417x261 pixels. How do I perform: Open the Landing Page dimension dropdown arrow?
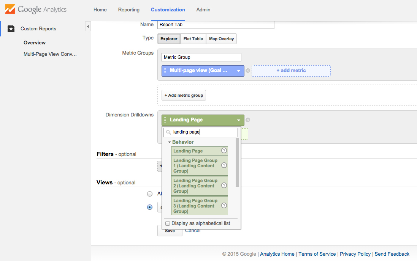(238, 120)
